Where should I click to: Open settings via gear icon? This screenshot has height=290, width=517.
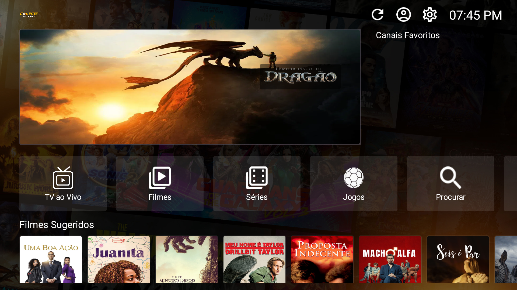click(x=429, y=15)
